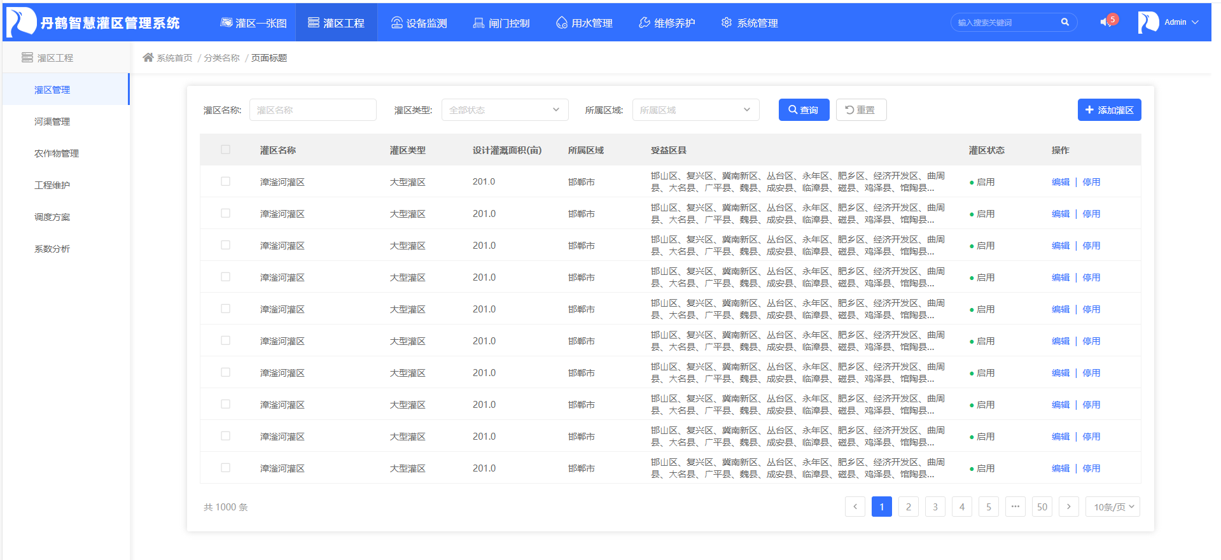Open the 灌区类型 dropdown
The image size is (1221, 560).
click(x=505, y=109)
